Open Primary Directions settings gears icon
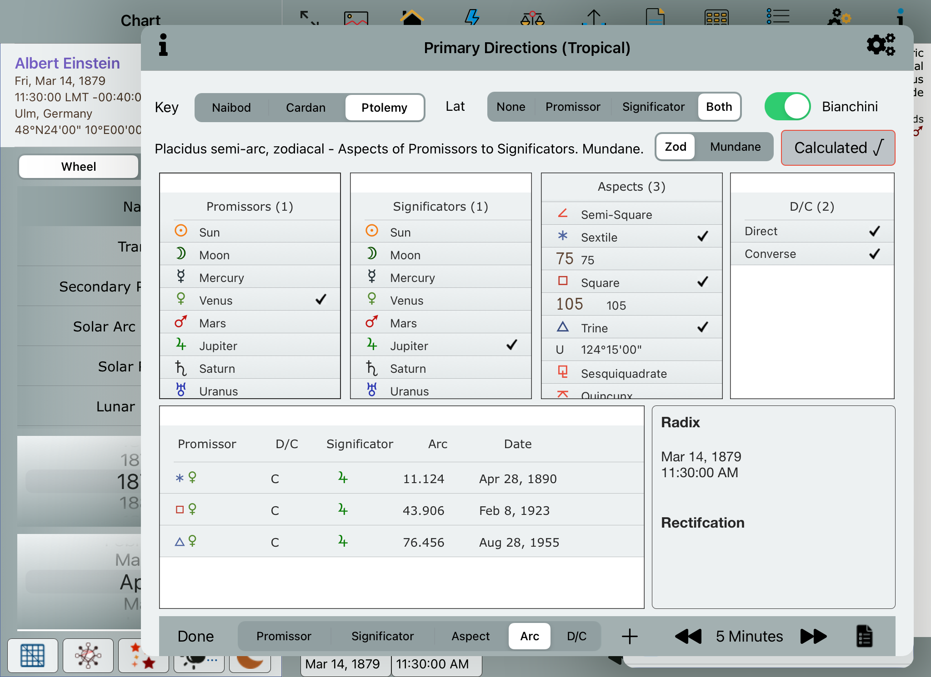Screen dimensions: 931x677 pos(880,45)
